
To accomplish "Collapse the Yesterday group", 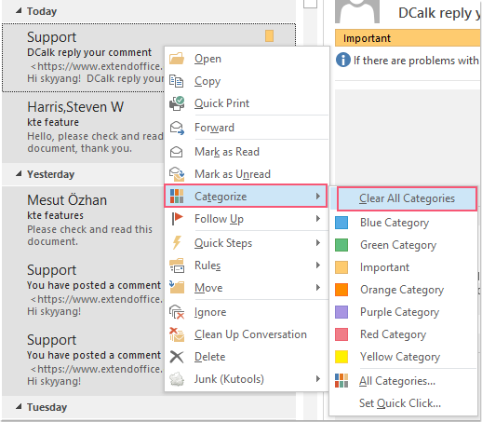I will click(x=19, y=173).
